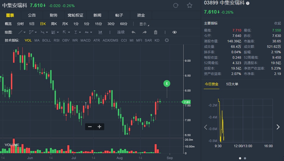This screenshot has width=284, height=161.
Task: Select the polyline shape drawing tool
Action: tap(31, 32)
